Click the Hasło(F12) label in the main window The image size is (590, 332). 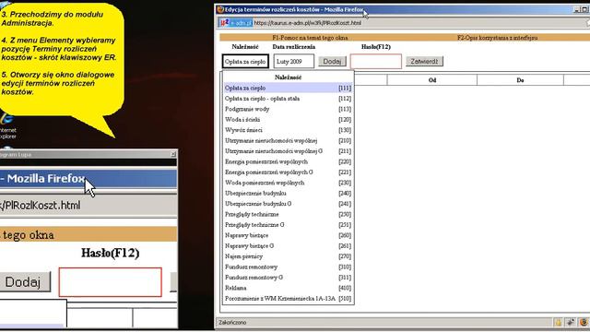376,47
